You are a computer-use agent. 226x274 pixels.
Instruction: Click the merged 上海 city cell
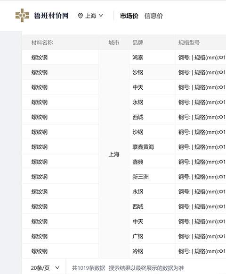point(114,154)
